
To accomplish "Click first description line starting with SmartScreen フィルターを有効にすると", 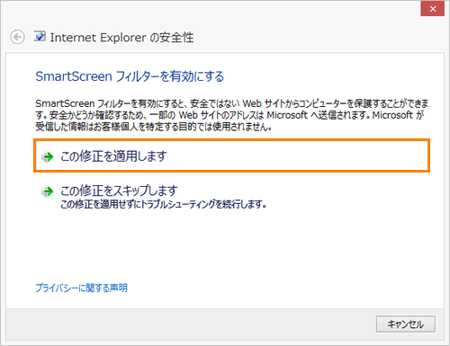I will [x=231, y=103].
